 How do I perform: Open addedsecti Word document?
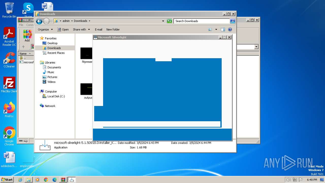(9, 160)
